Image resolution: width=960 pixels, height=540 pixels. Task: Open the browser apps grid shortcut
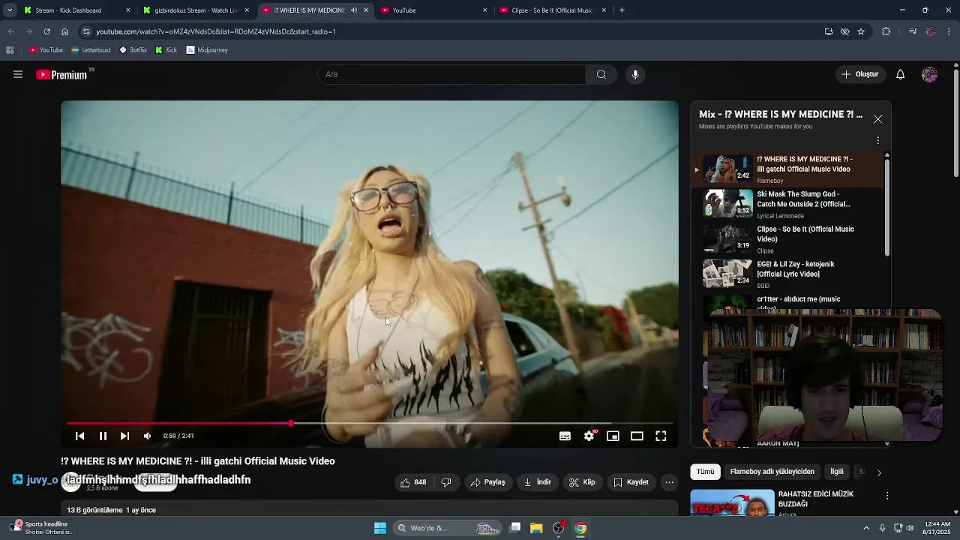(x=10, y=50)
